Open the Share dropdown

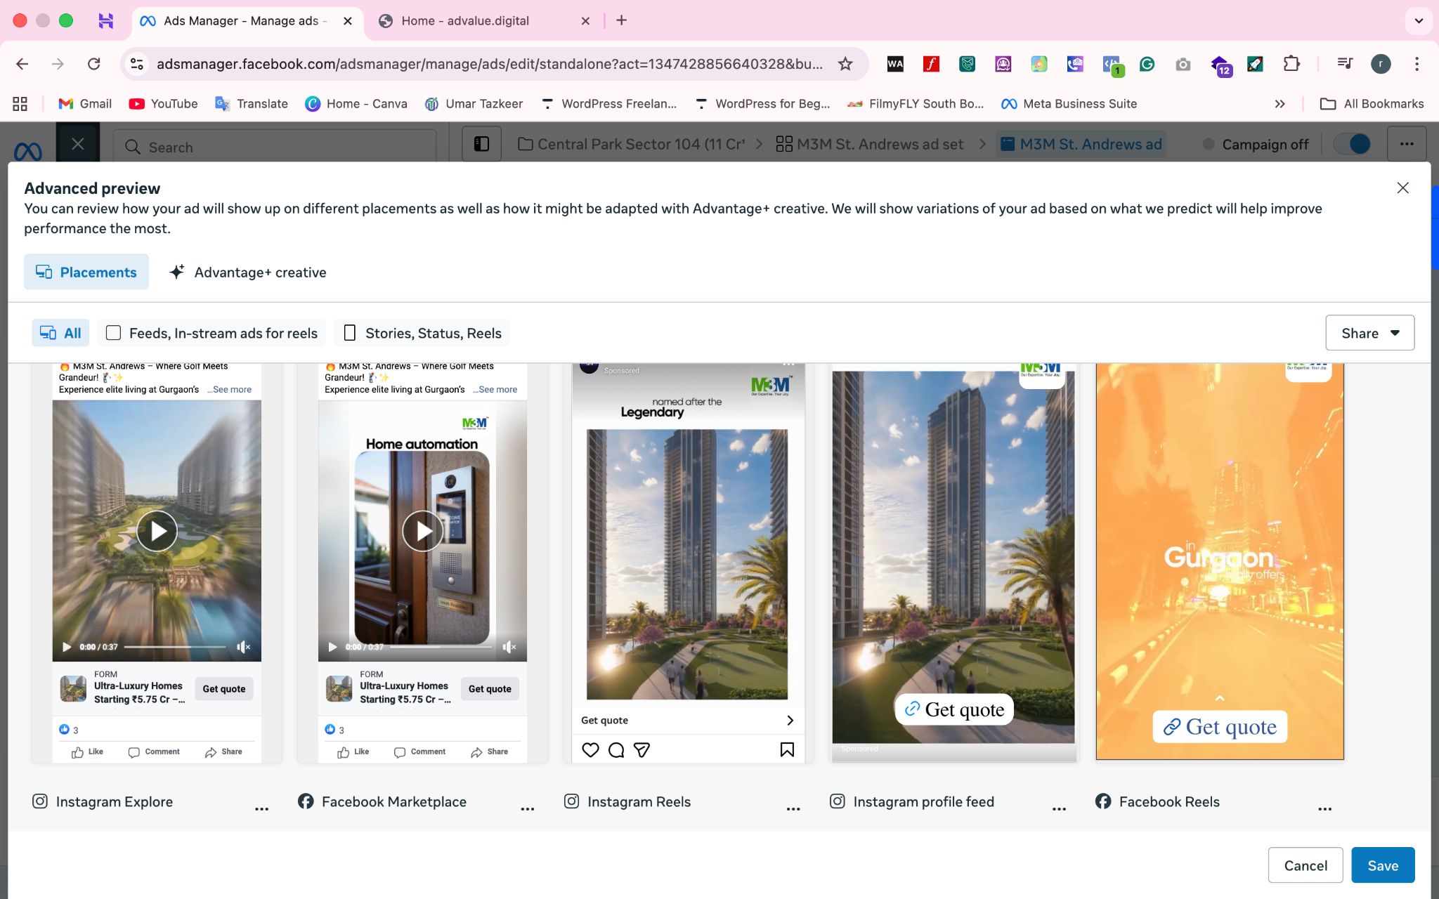pyautogui.click(x=1369, y=333)
